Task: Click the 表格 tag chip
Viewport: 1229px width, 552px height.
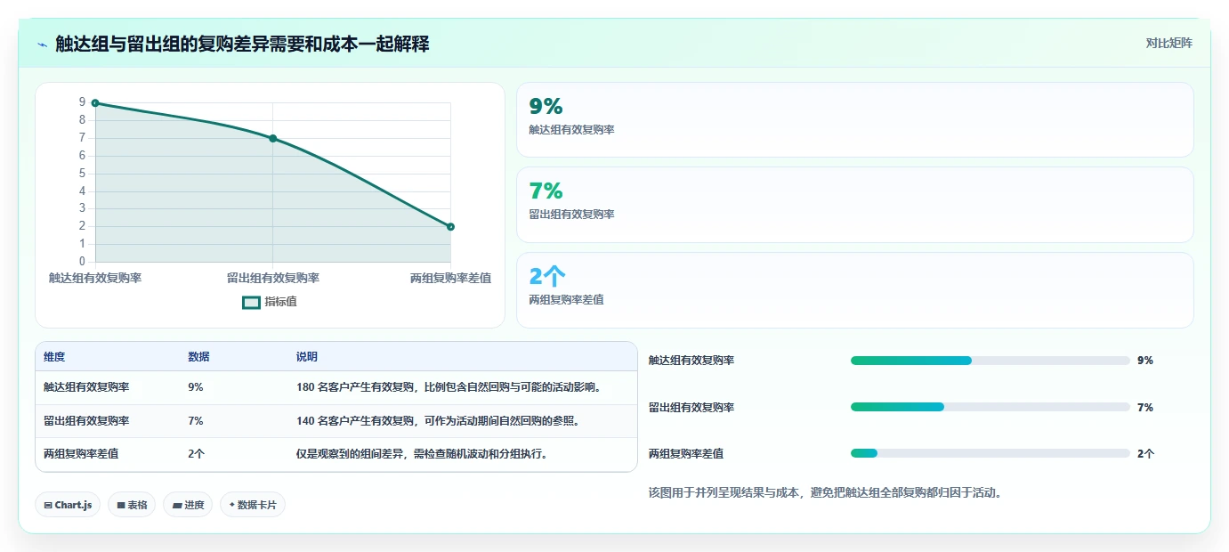Action: pyautogui.click(x=132, y=505)
